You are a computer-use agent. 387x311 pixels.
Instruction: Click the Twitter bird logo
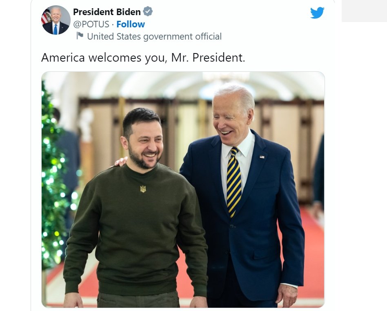coord(317,13)
